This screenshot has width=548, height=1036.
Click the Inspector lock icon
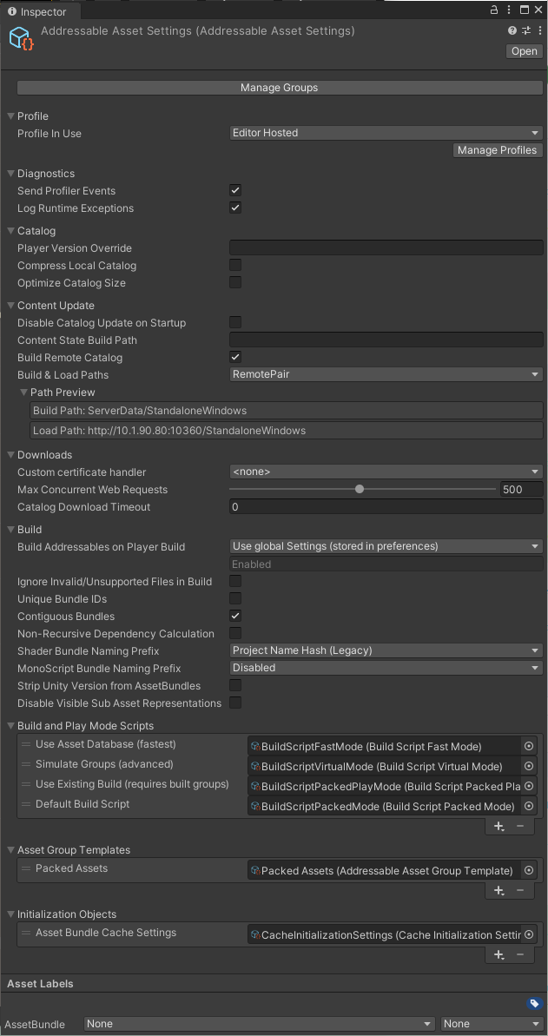click(x=494, y=10)
